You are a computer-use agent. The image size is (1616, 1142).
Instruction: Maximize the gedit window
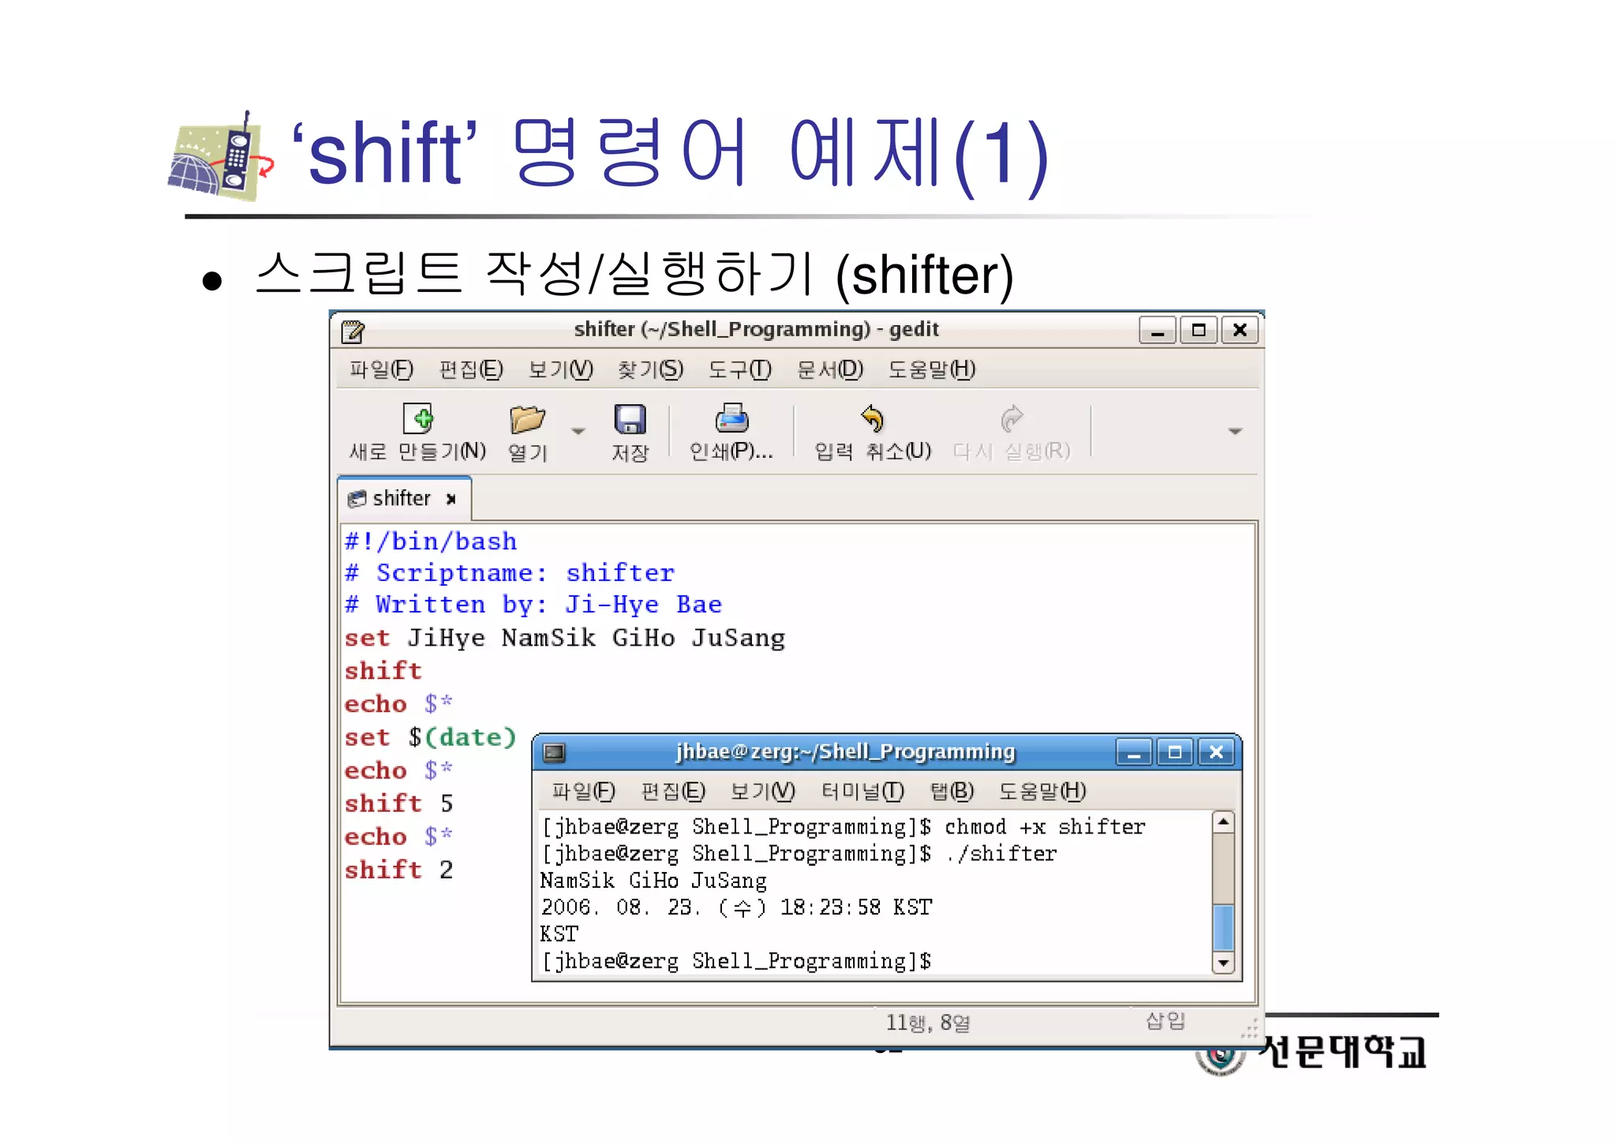pyautogui.click(x=1199, y=330)
